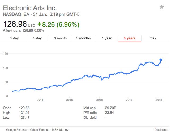This screenshot has width=170, height=134.
Task: Click the Disclaimer link
Action: coord(161,130)
